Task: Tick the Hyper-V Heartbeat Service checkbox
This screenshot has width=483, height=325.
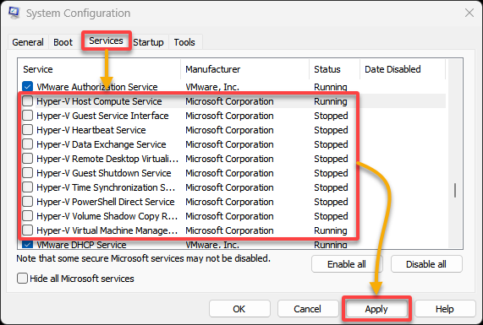Action: (x=27, y=130)
